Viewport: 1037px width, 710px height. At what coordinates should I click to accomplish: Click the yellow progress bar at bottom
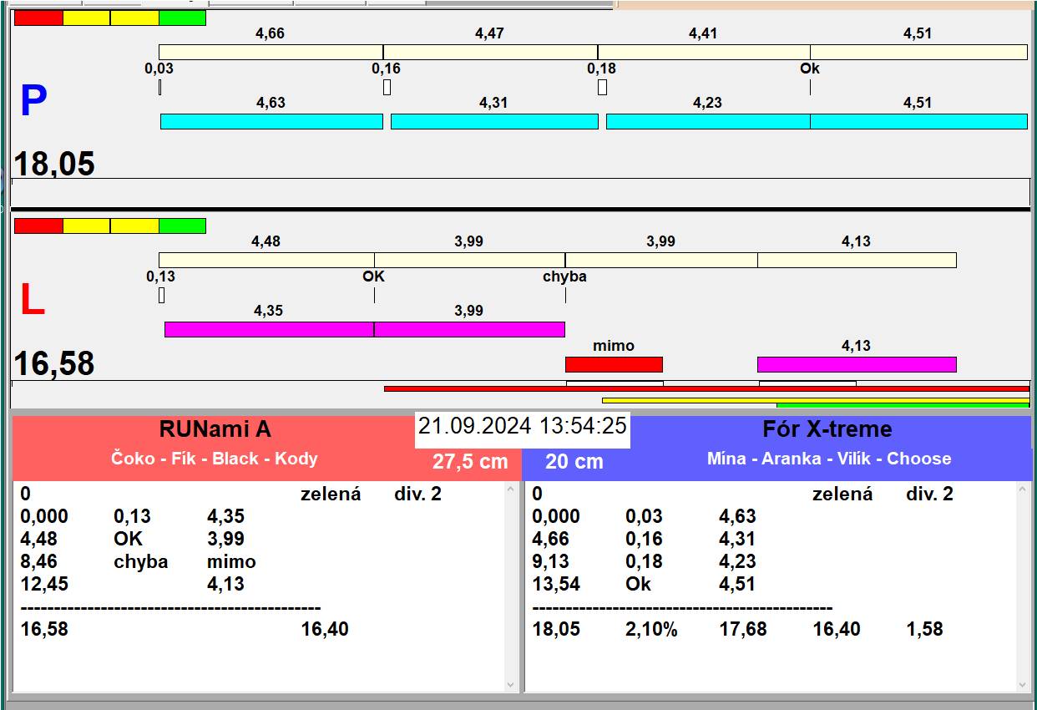(x=816, y=400)
